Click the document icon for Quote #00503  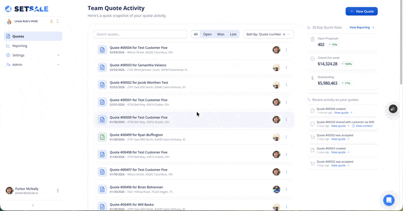click(x=102, y=67)
